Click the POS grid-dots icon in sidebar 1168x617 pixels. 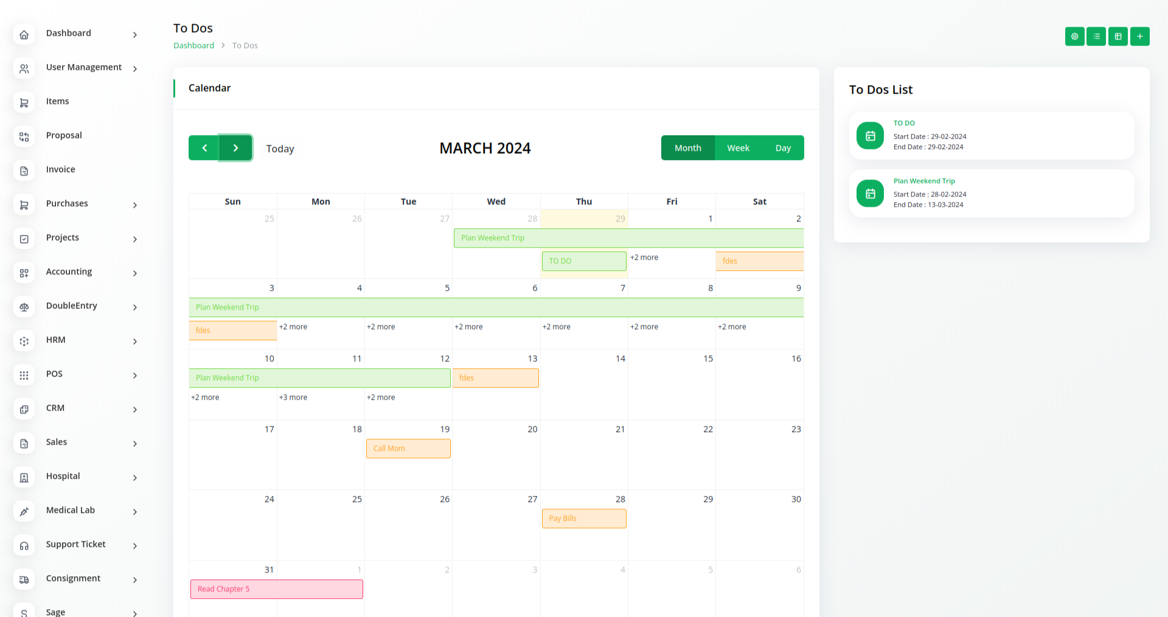[x=24, y=375]
